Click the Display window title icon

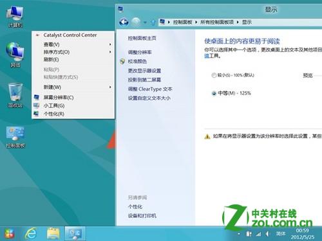[x=120, y=9]
